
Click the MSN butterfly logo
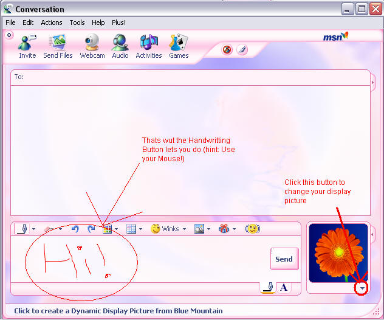[335, 37]
